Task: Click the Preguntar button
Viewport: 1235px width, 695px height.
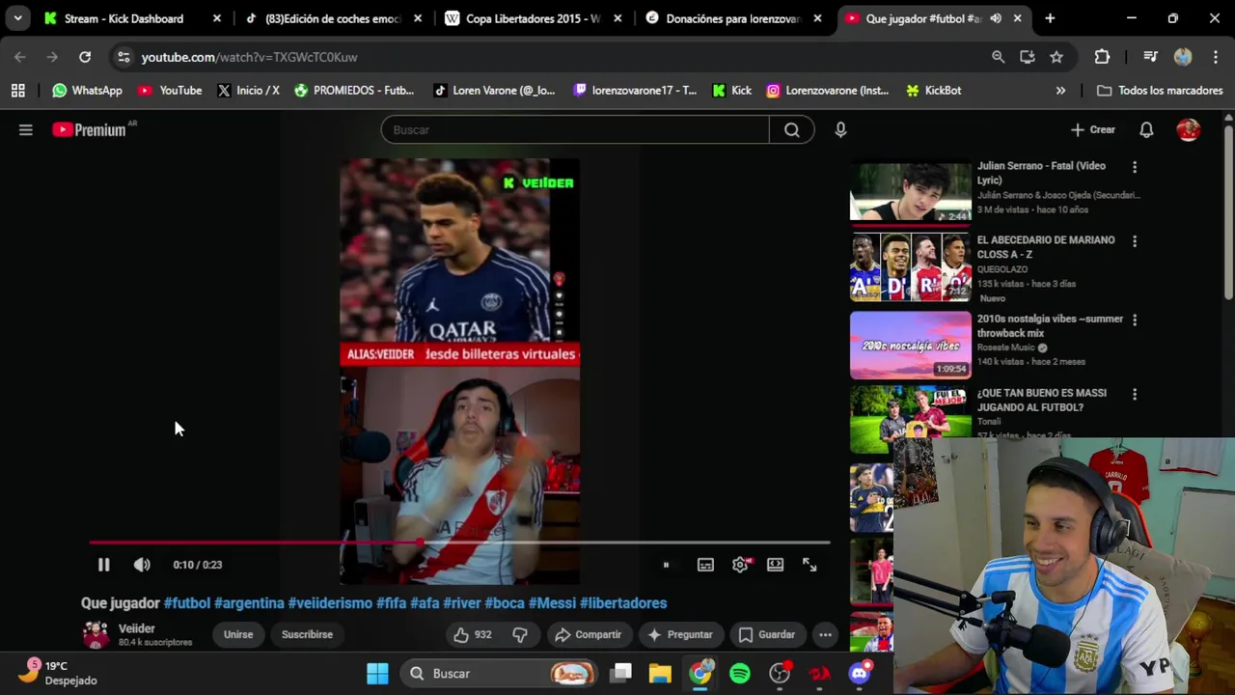Action: click(680, 634)
